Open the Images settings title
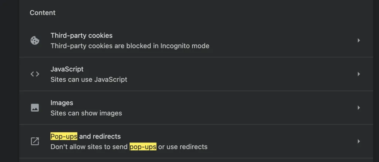The height and width of the screenshot is (162, 379). (62, 103)
